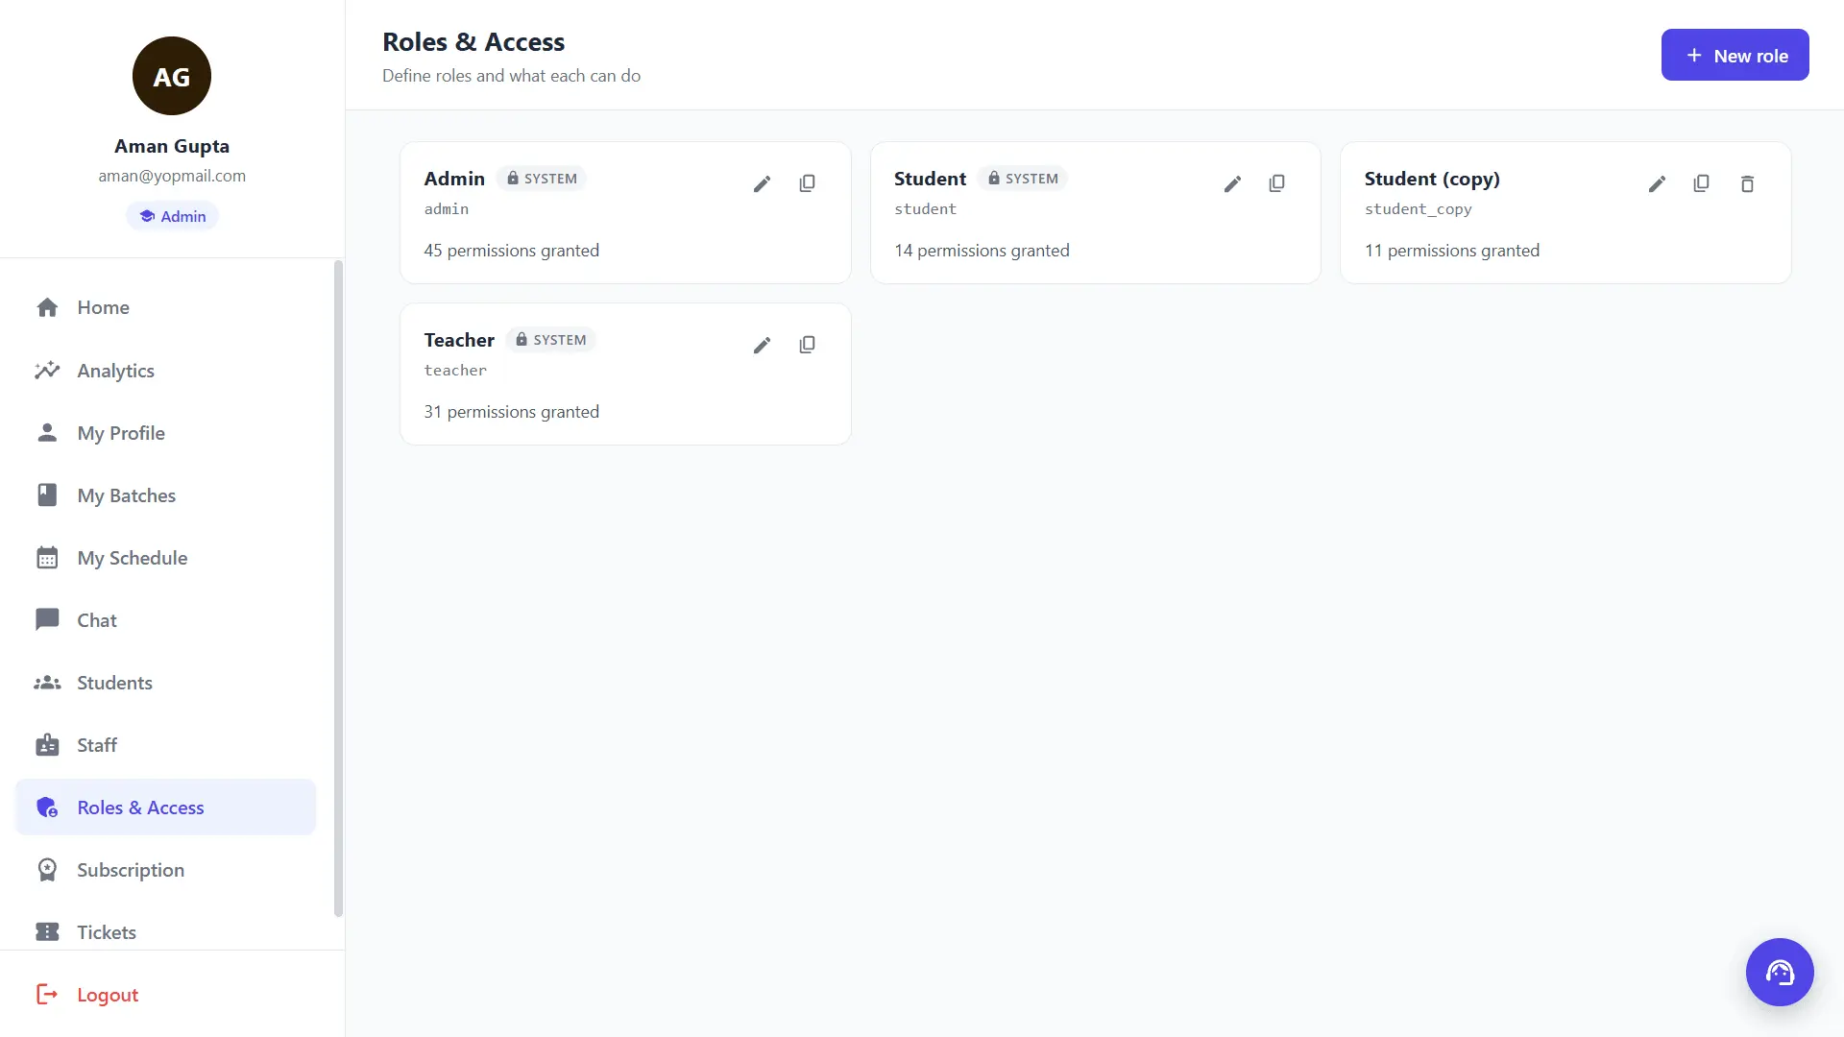1844x1037 pixels.
Task: Duplicate the Student system role
Action: pos(1276,183)
